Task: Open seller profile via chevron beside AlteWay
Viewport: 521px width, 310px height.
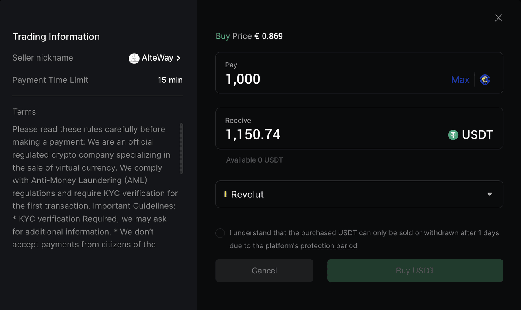Action: 178,58
